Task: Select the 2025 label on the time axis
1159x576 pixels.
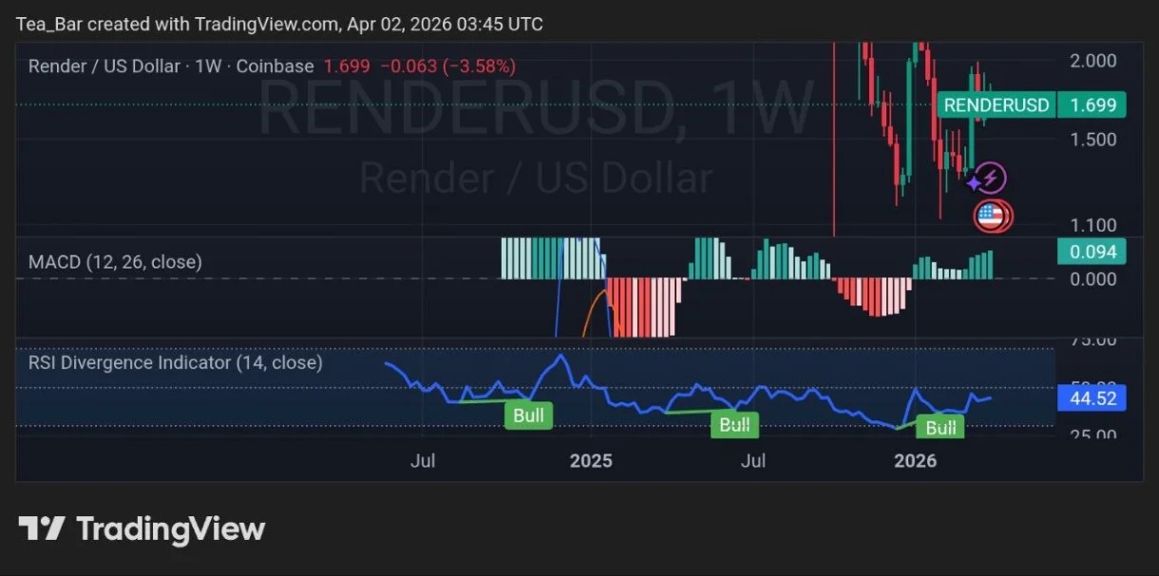Action: [x=591, y=461]
